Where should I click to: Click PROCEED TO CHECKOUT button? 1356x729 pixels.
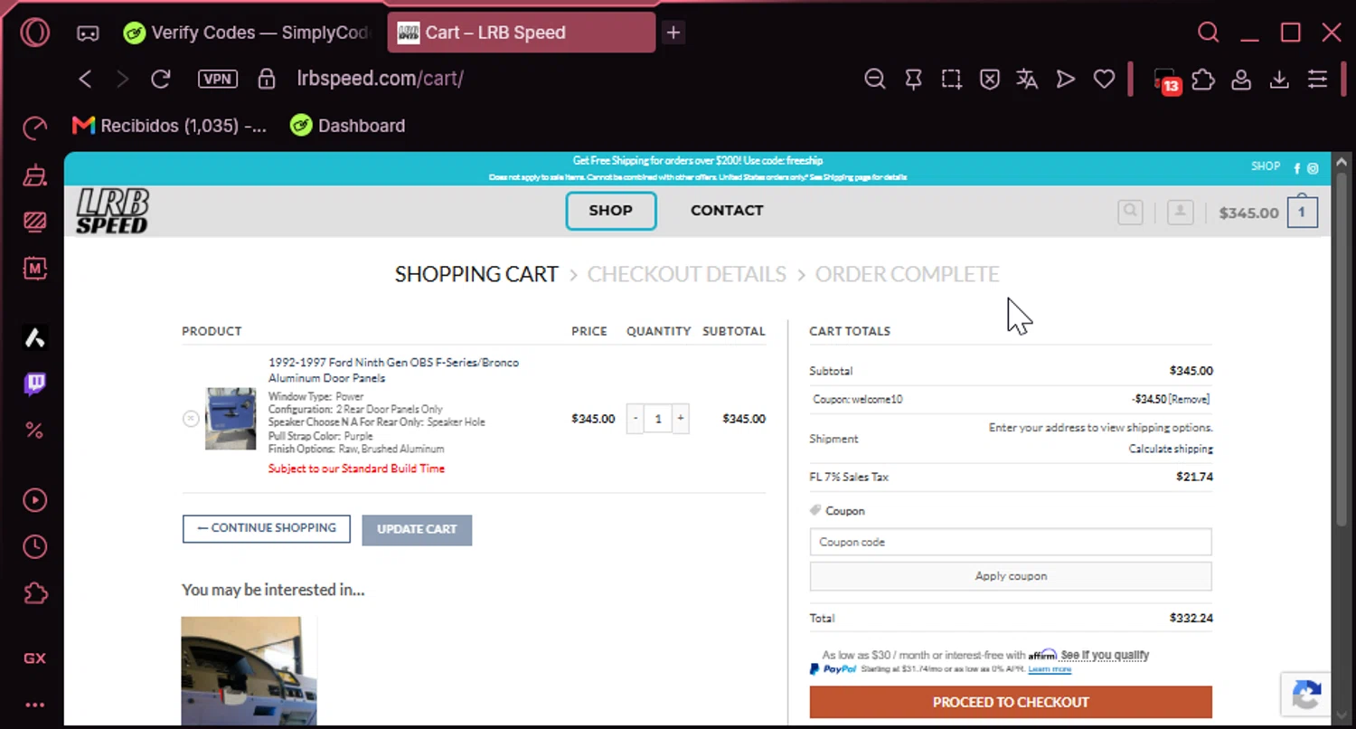tap(1011, 702)
